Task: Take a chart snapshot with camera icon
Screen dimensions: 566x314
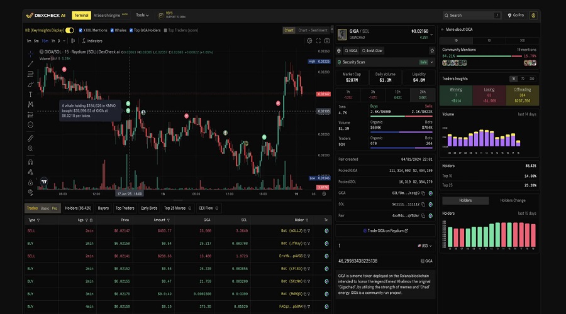Action: [327, 41]
